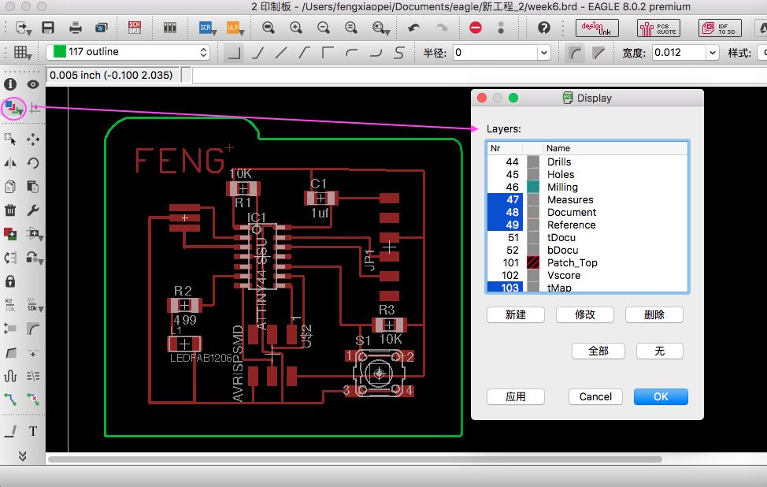Select the Group selection tool

click(10, 139)
